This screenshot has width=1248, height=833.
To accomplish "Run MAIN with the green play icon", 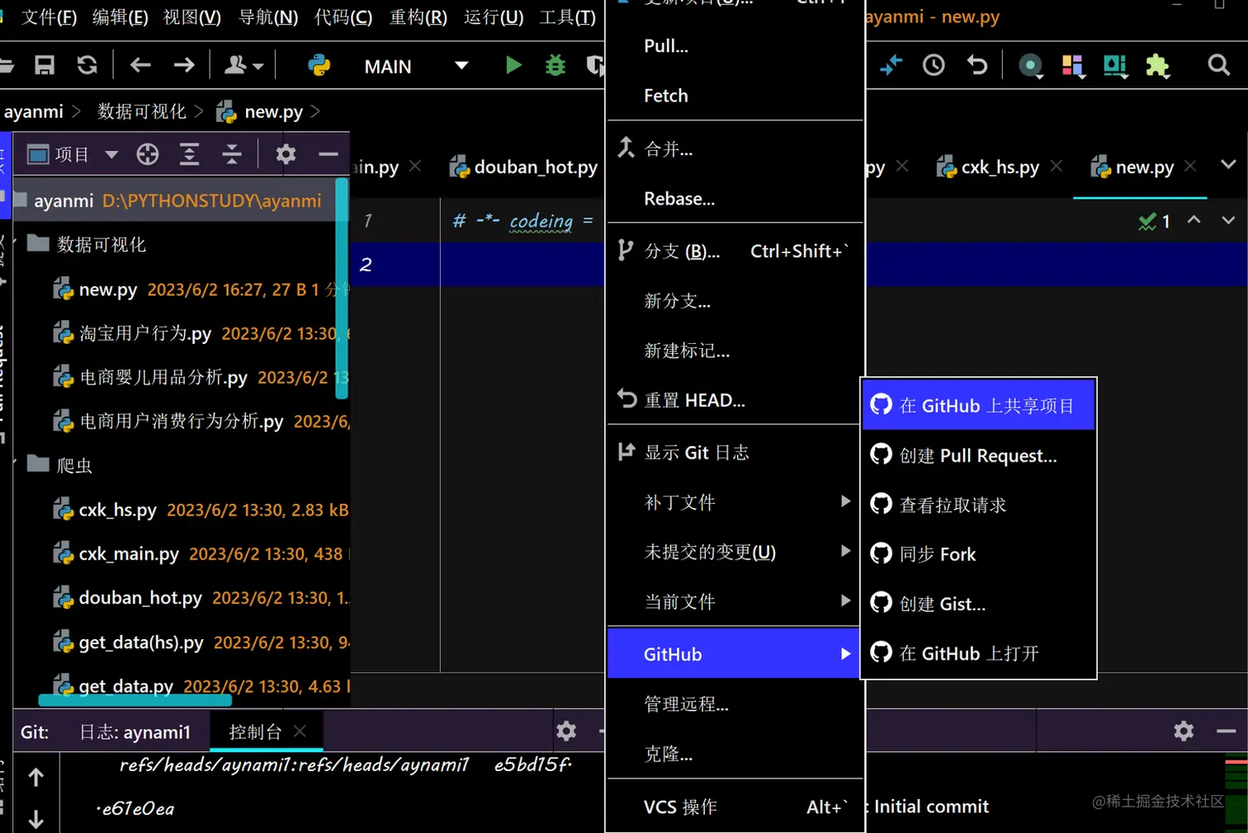I will click(x=513, y=65).
